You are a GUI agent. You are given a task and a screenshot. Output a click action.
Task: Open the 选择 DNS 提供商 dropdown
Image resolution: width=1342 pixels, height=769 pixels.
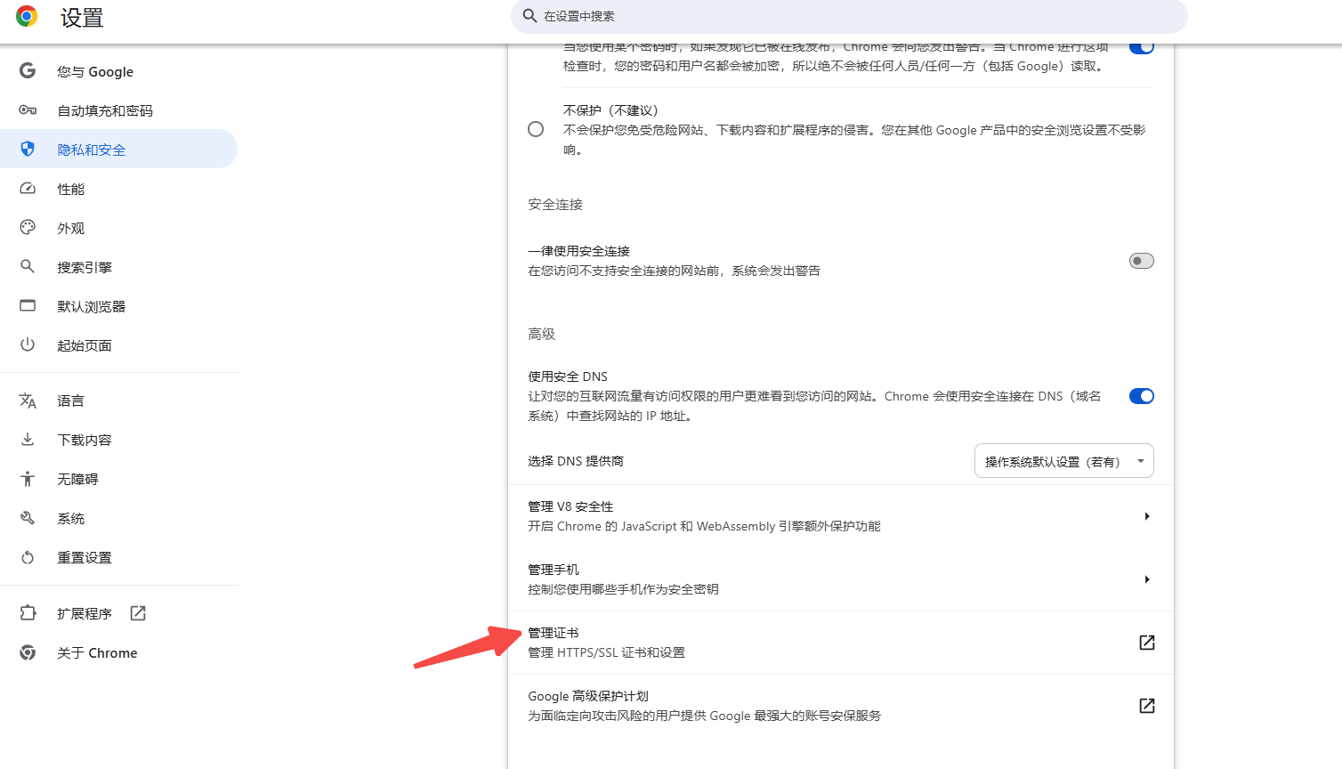tap(1064, 461)
